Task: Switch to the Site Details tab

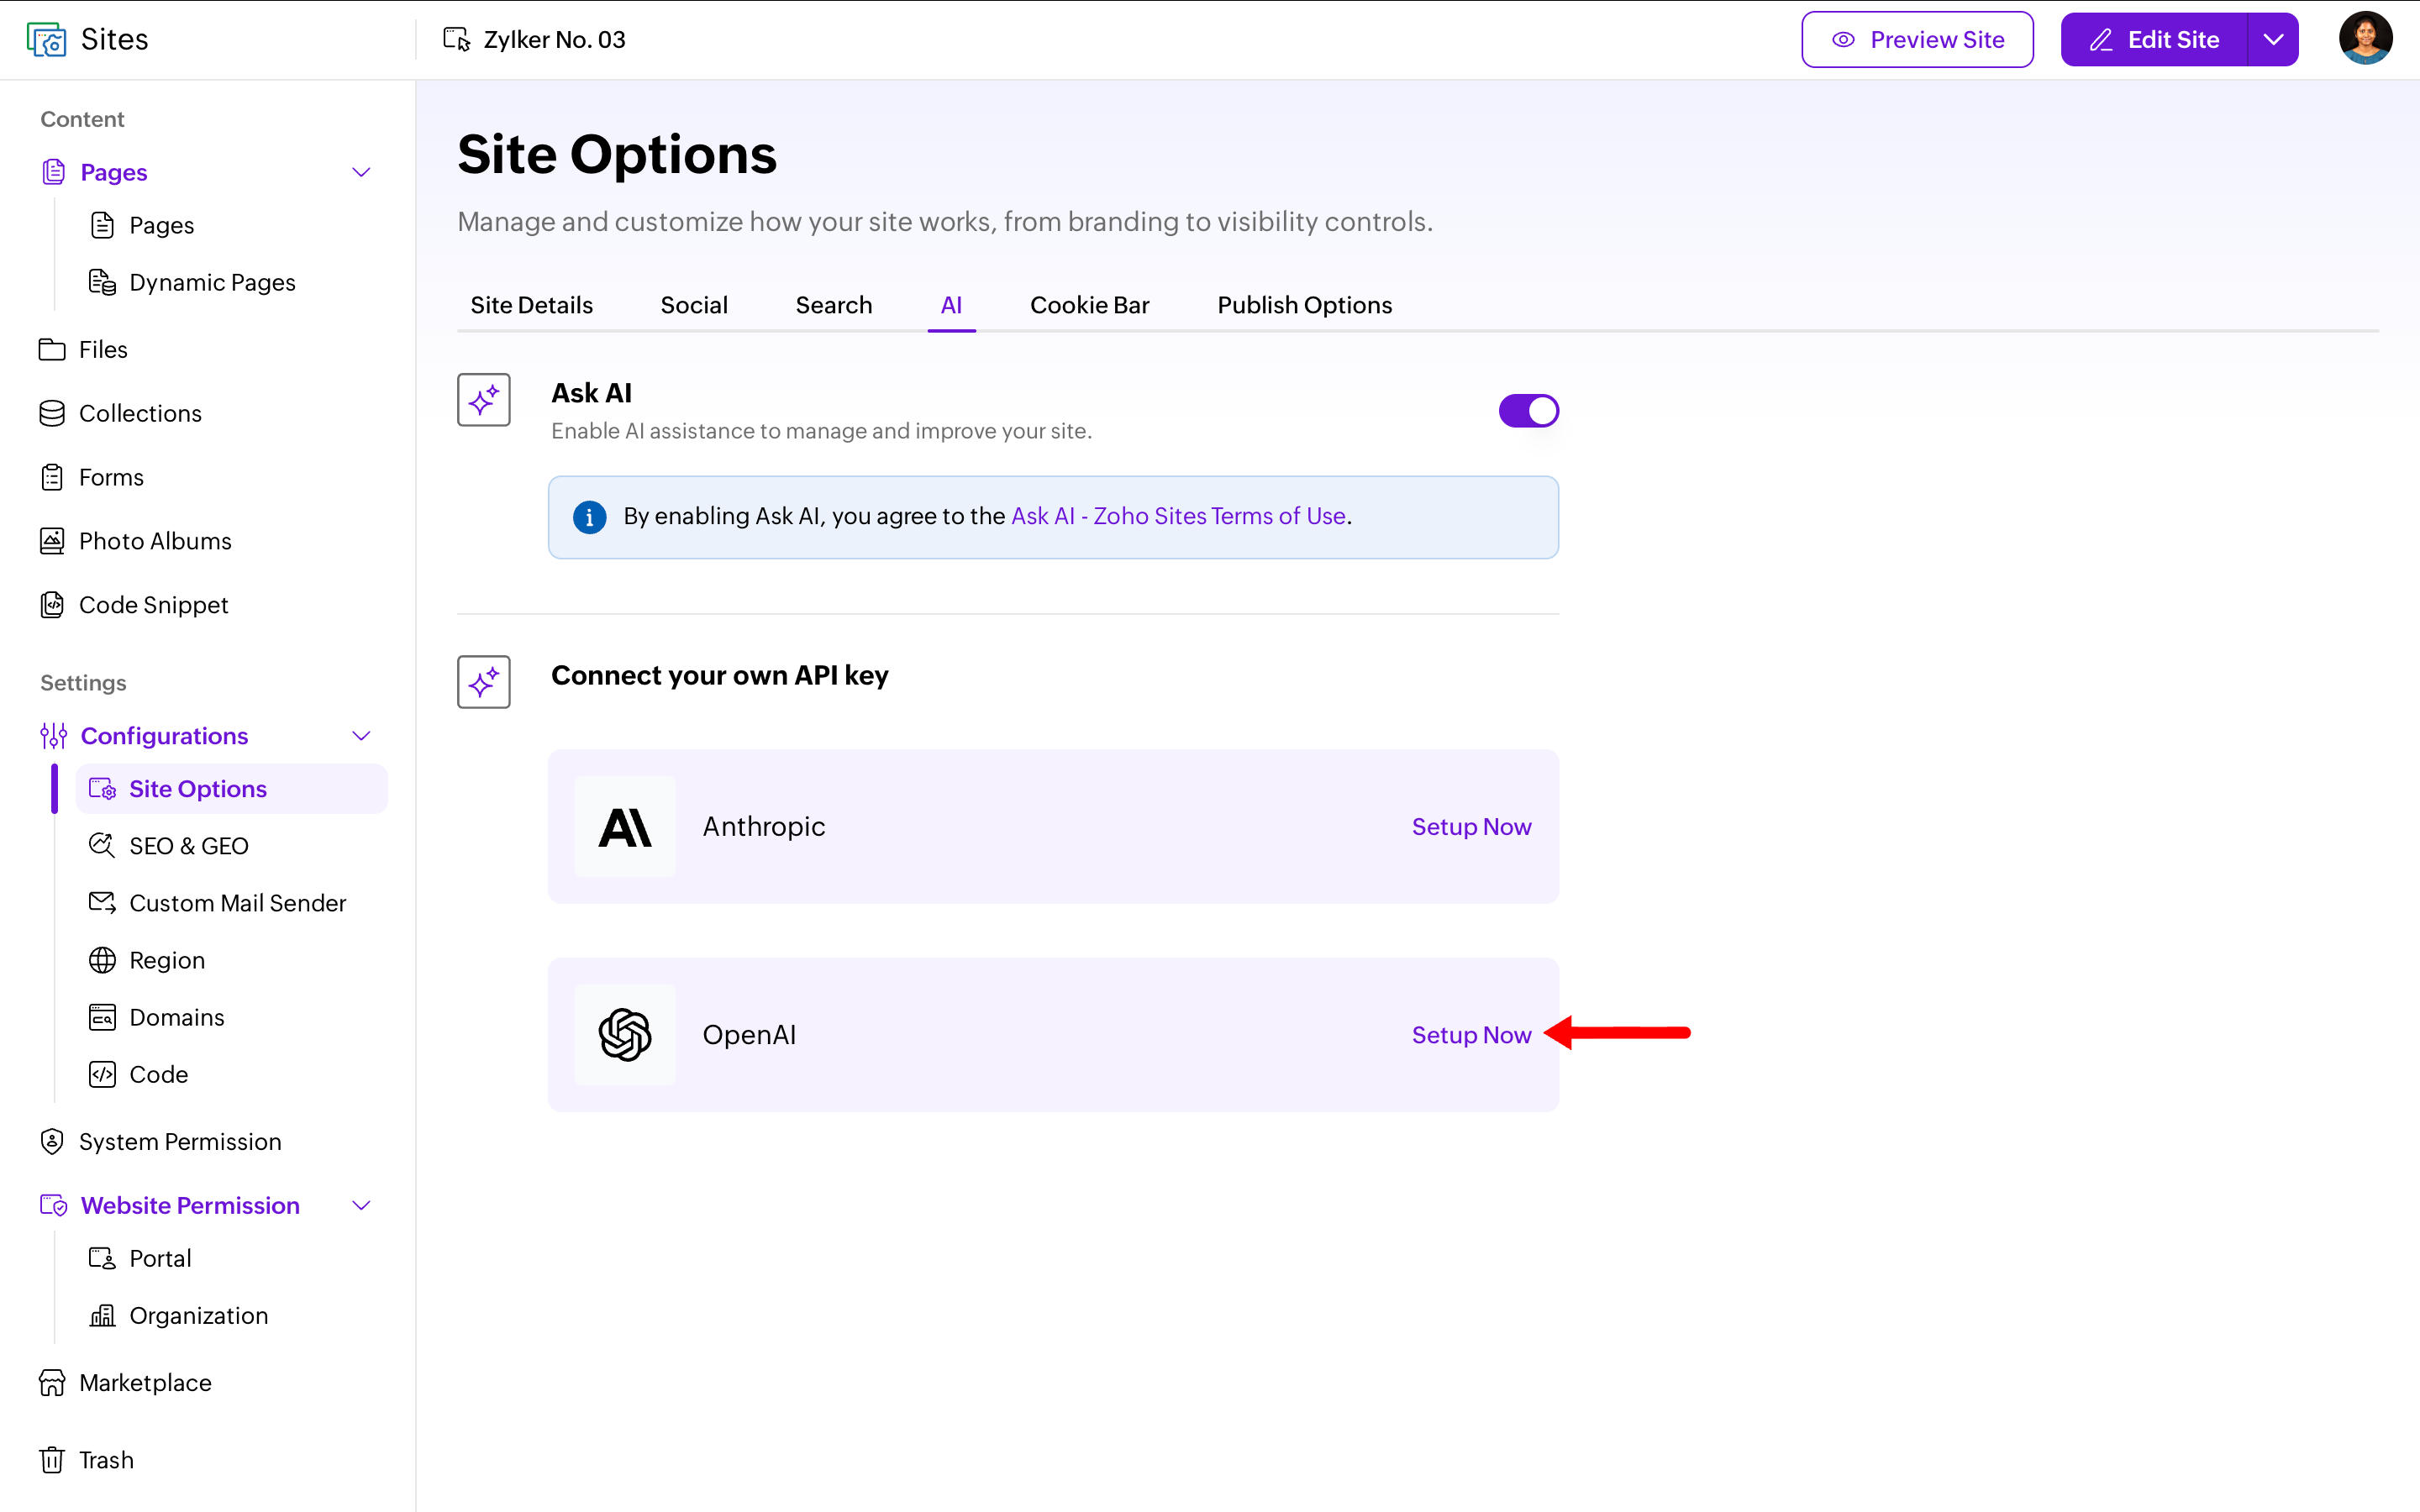Action: point(531,305)
